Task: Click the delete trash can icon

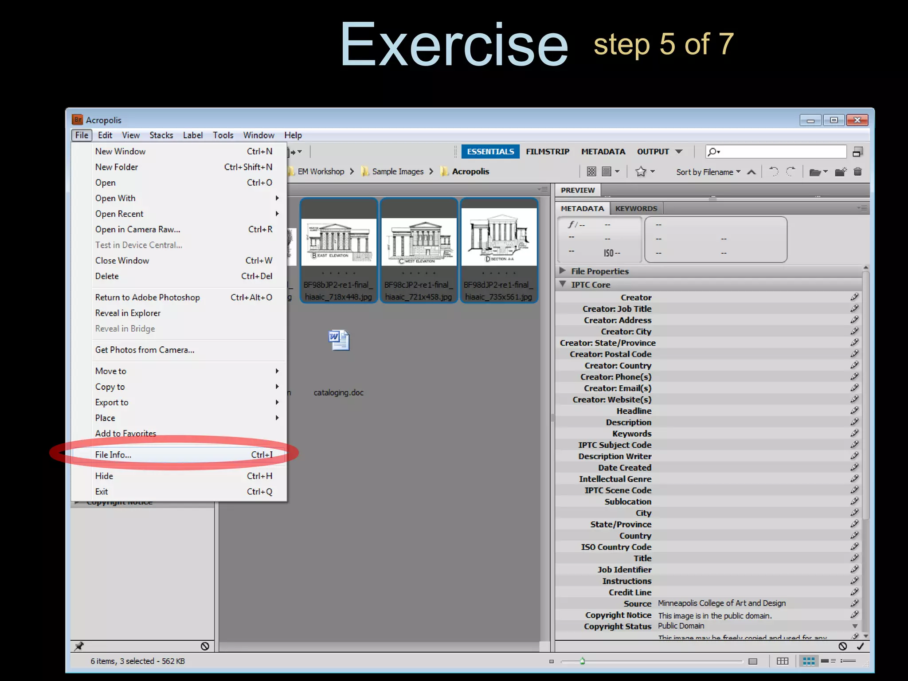Action: [857, 172]
